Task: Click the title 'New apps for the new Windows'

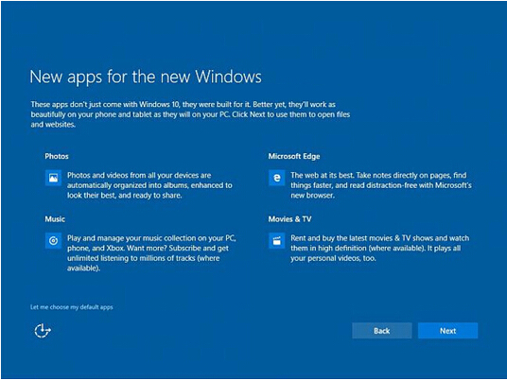Action: pyautogui.click(x=146, y=77)
